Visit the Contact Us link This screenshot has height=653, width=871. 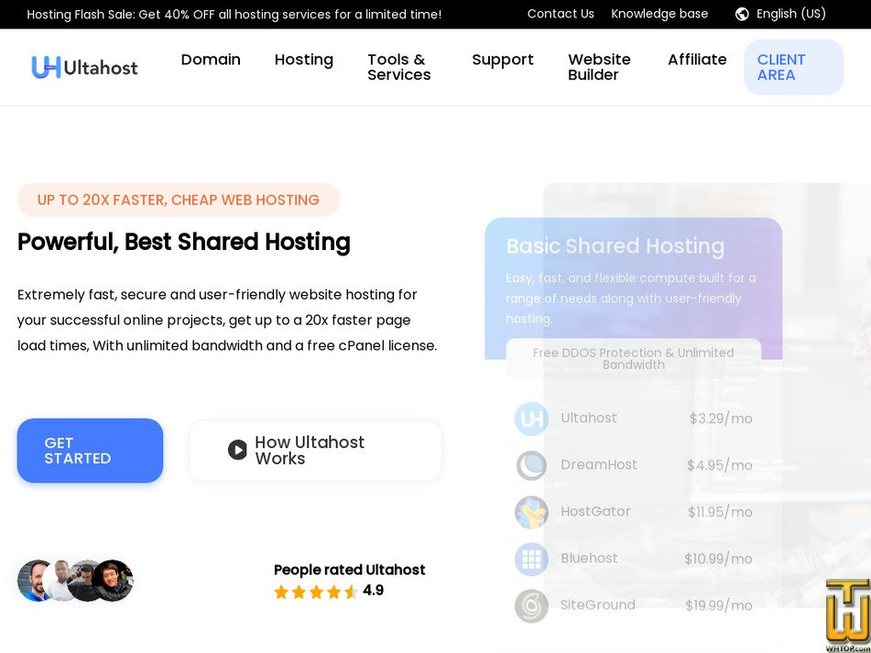tap(561, 14)
